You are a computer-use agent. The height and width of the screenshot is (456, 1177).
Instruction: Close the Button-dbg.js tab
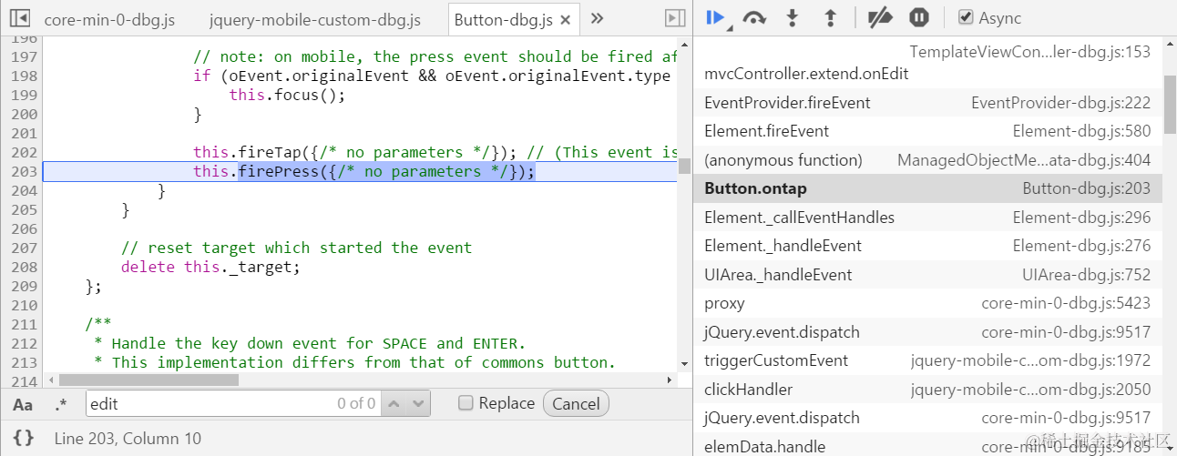click(565, 19)
